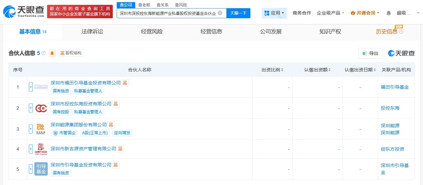Click the notification bell in the top bar
The image size is (423, 185).
coord(389,13)
